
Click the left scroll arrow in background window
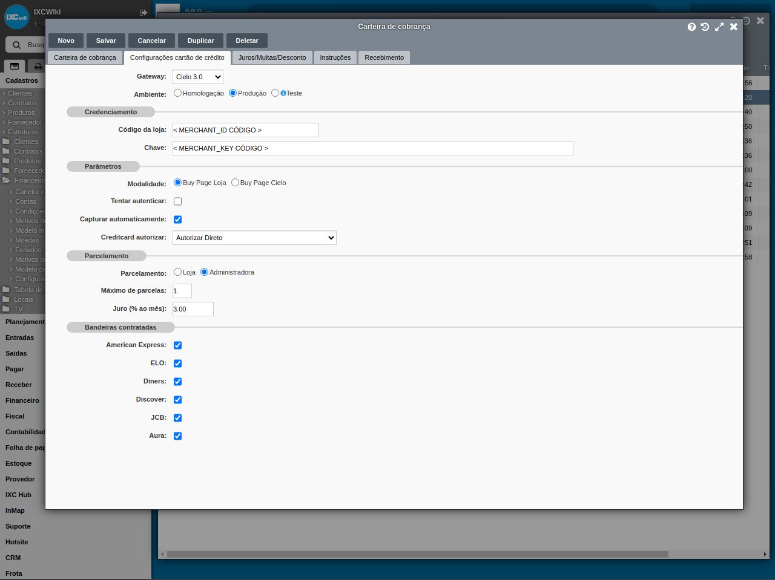tap(162, 554)
